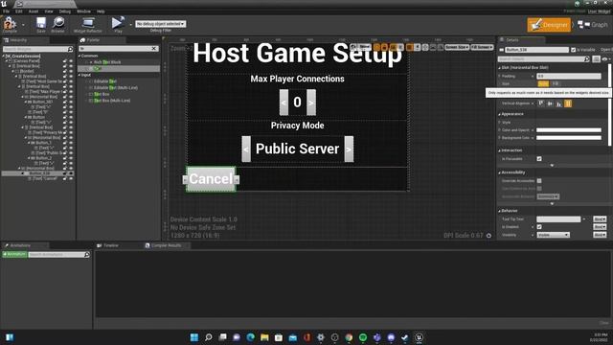613x345 pixels.
Task: Set vertical alignment to fill
Action: tap(568, 103)
